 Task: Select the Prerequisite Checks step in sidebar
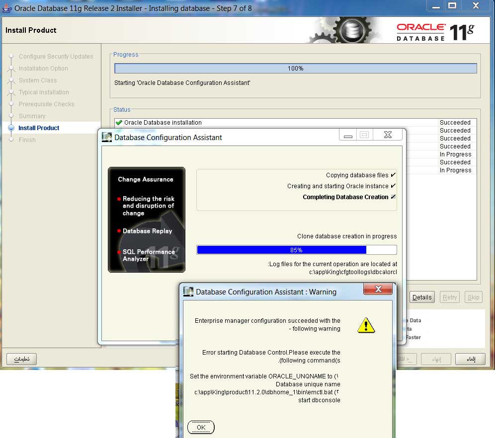point(46,104)
